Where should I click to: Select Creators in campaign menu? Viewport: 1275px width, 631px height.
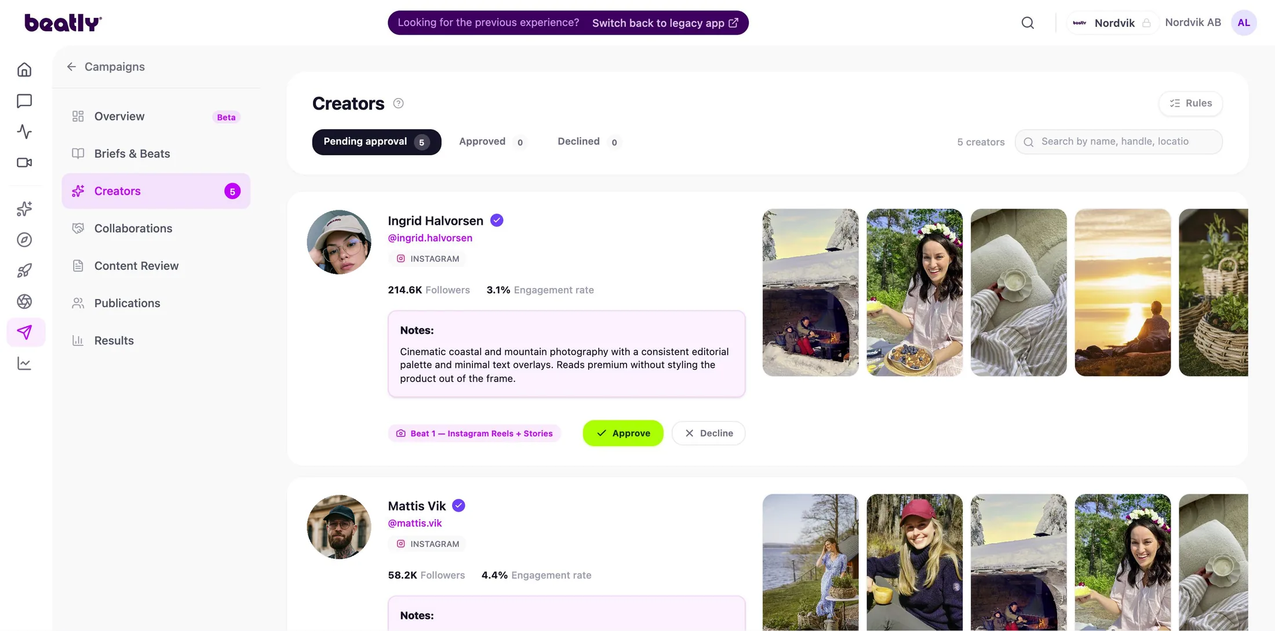click(x=156, y=191)
